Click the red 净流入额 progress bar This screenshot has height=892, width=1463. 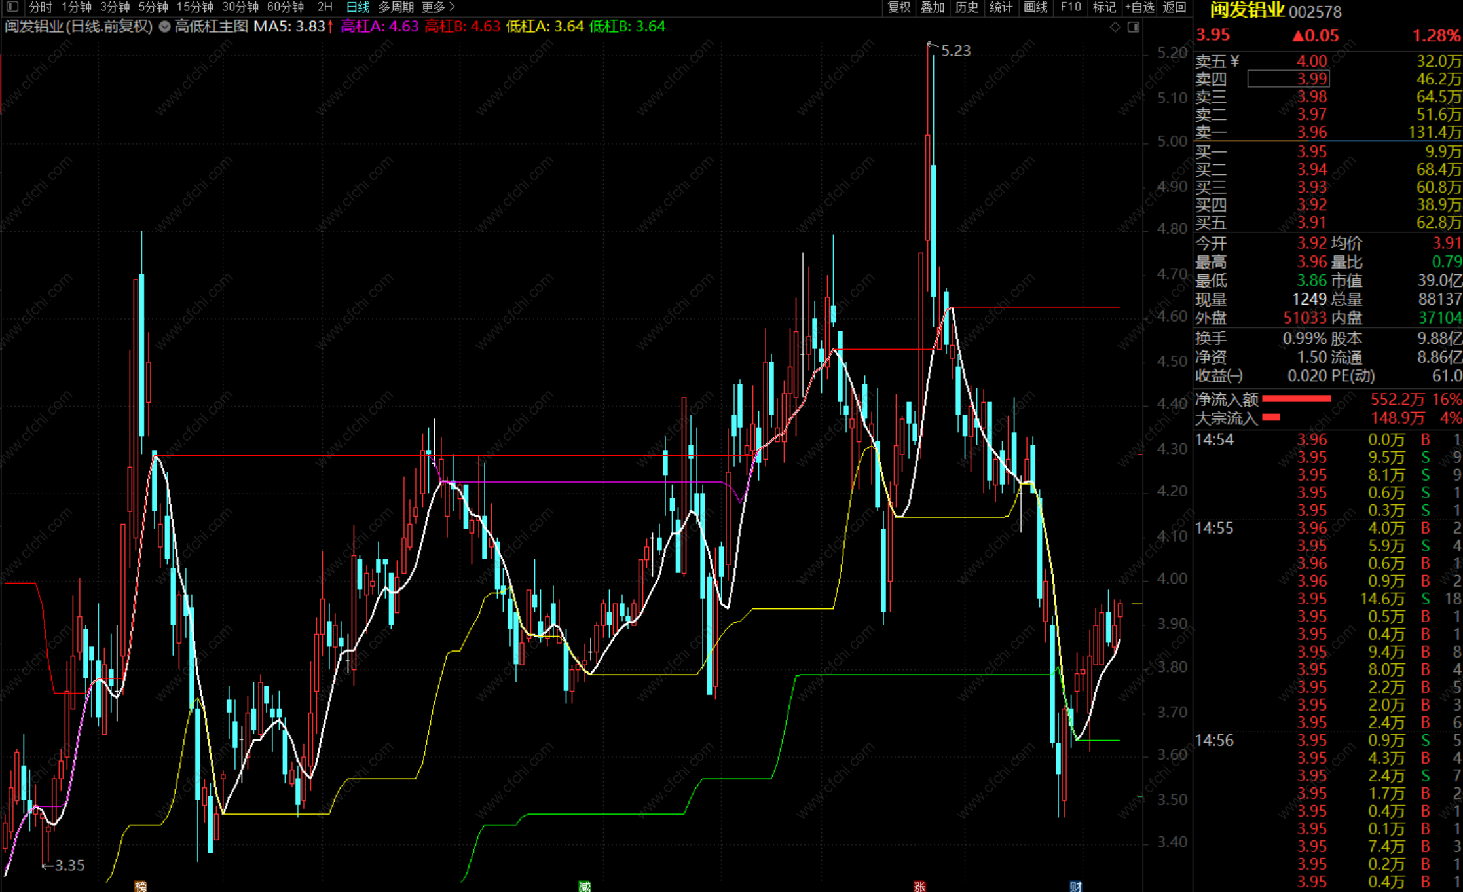[x=1296, y=399]
